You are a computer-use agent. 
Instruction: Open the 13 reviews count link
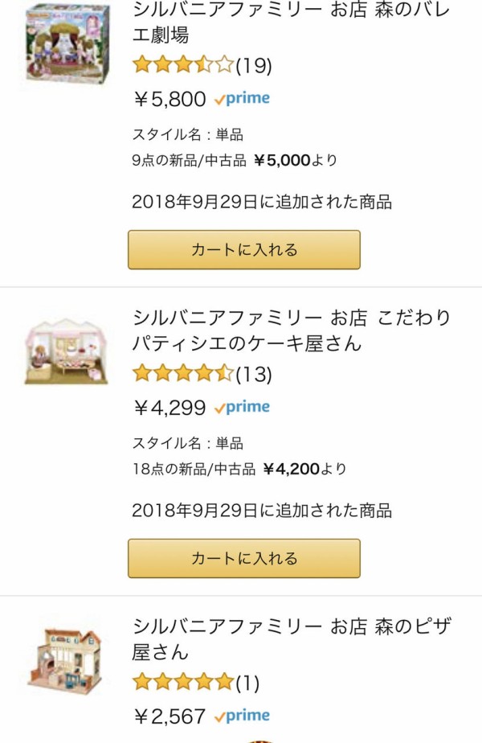[254, 374]
